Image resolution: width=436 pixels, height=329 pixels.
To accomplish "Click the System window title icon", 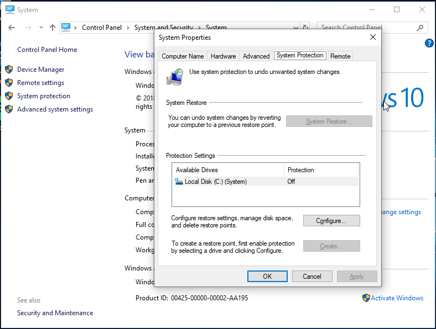I will pyautogui.click(x=10, y=10).
